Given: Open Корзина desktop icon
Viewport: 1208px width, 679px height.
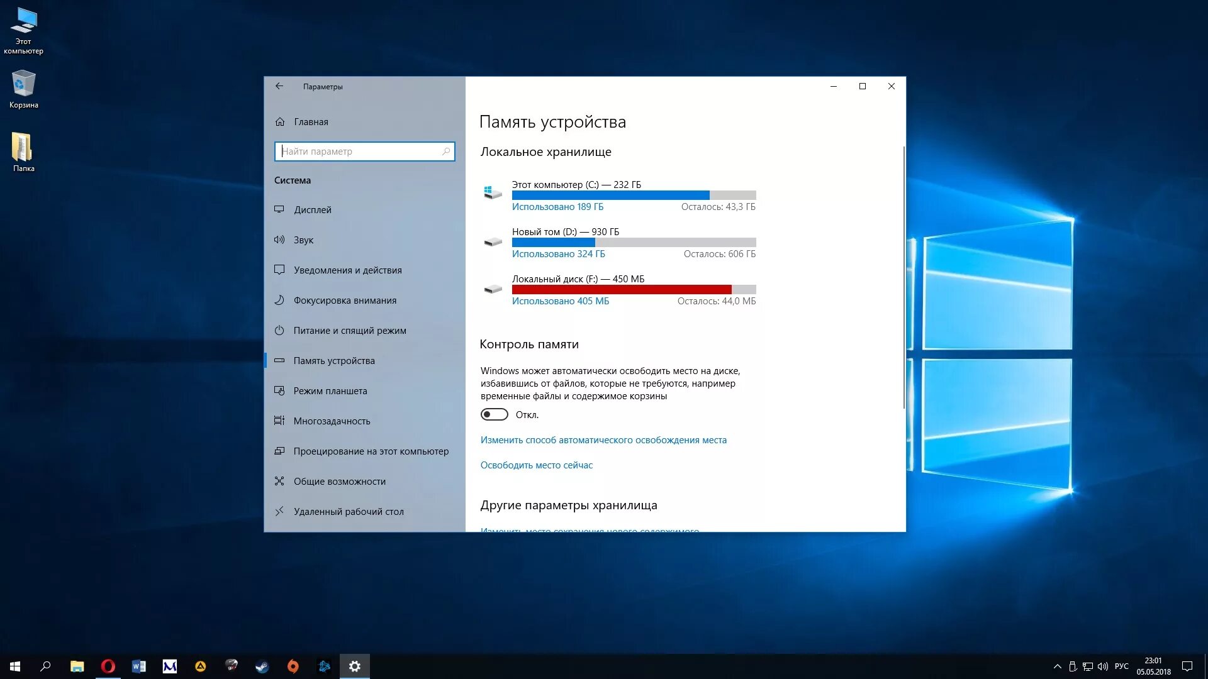Looking at the screenshot, I should click(23, 89).
